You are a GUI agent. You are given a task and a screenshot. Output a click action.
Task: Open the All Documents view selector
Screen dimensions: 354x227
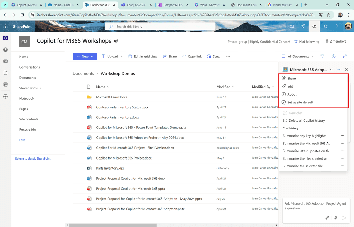coord(298,56)
